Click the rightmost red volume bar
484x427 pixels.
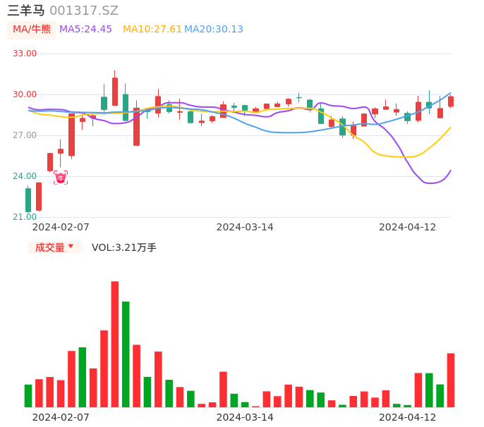click(x=451, y=380)
